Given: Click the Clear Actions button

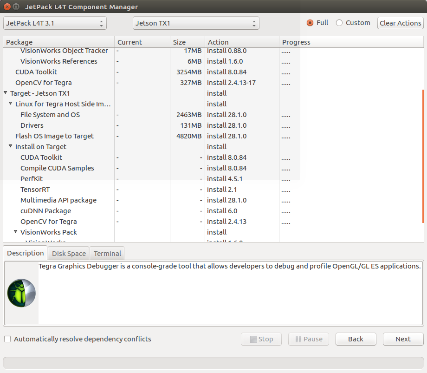Looking at the screenshot, I should [x=400, y=23].
